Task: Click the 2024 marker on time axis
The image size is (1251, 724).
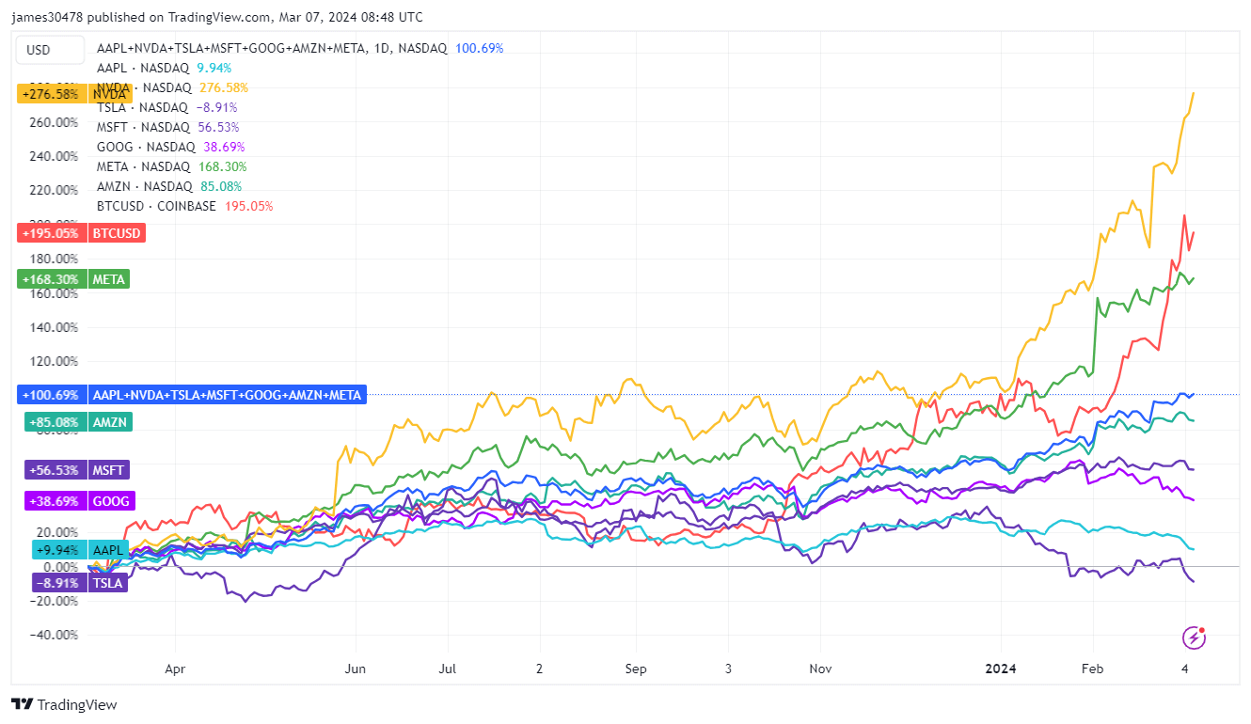Action: tap(1003, 669)
